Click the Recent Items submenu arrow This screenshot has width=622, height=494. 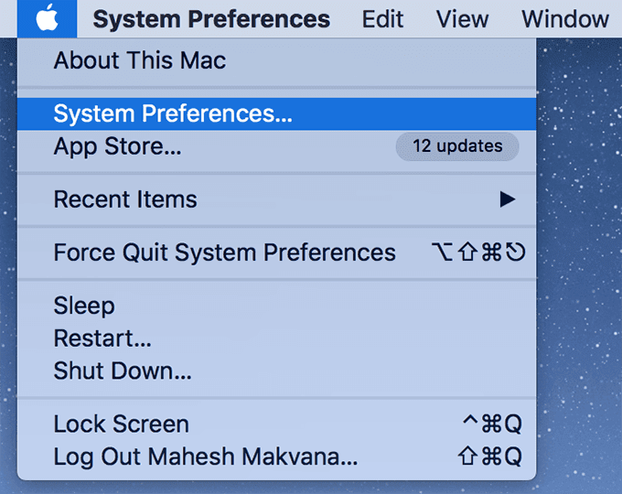(x=508, y=199)
